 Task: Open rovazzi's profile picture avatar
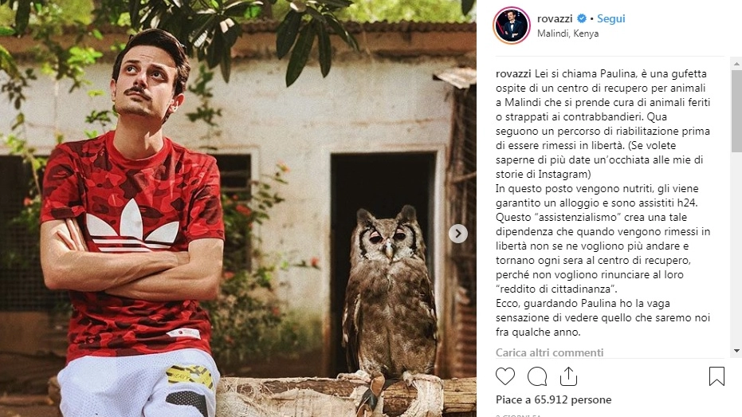(x=512, y=25)
